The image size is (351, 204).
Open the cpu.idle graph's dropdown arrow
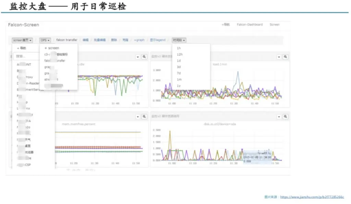click(138, 57)
